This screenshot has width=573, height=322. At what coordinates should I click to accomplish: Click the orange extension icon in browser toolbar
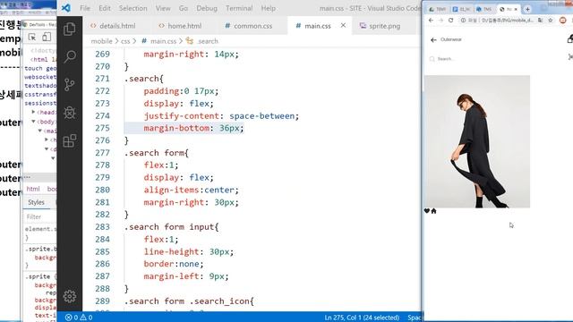pyautogui.click(x=563, y=21)
